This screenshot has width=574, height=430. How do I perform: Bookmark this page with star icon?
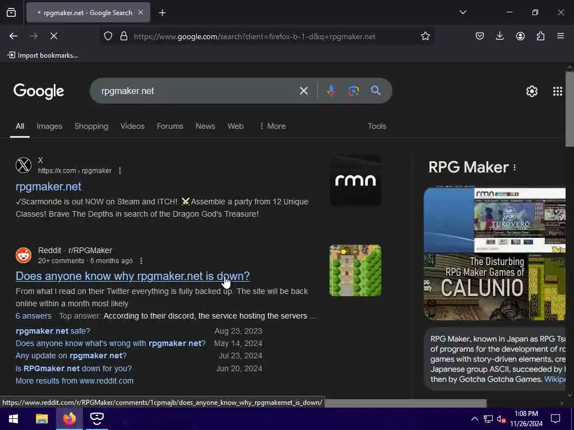pos(425,36)
